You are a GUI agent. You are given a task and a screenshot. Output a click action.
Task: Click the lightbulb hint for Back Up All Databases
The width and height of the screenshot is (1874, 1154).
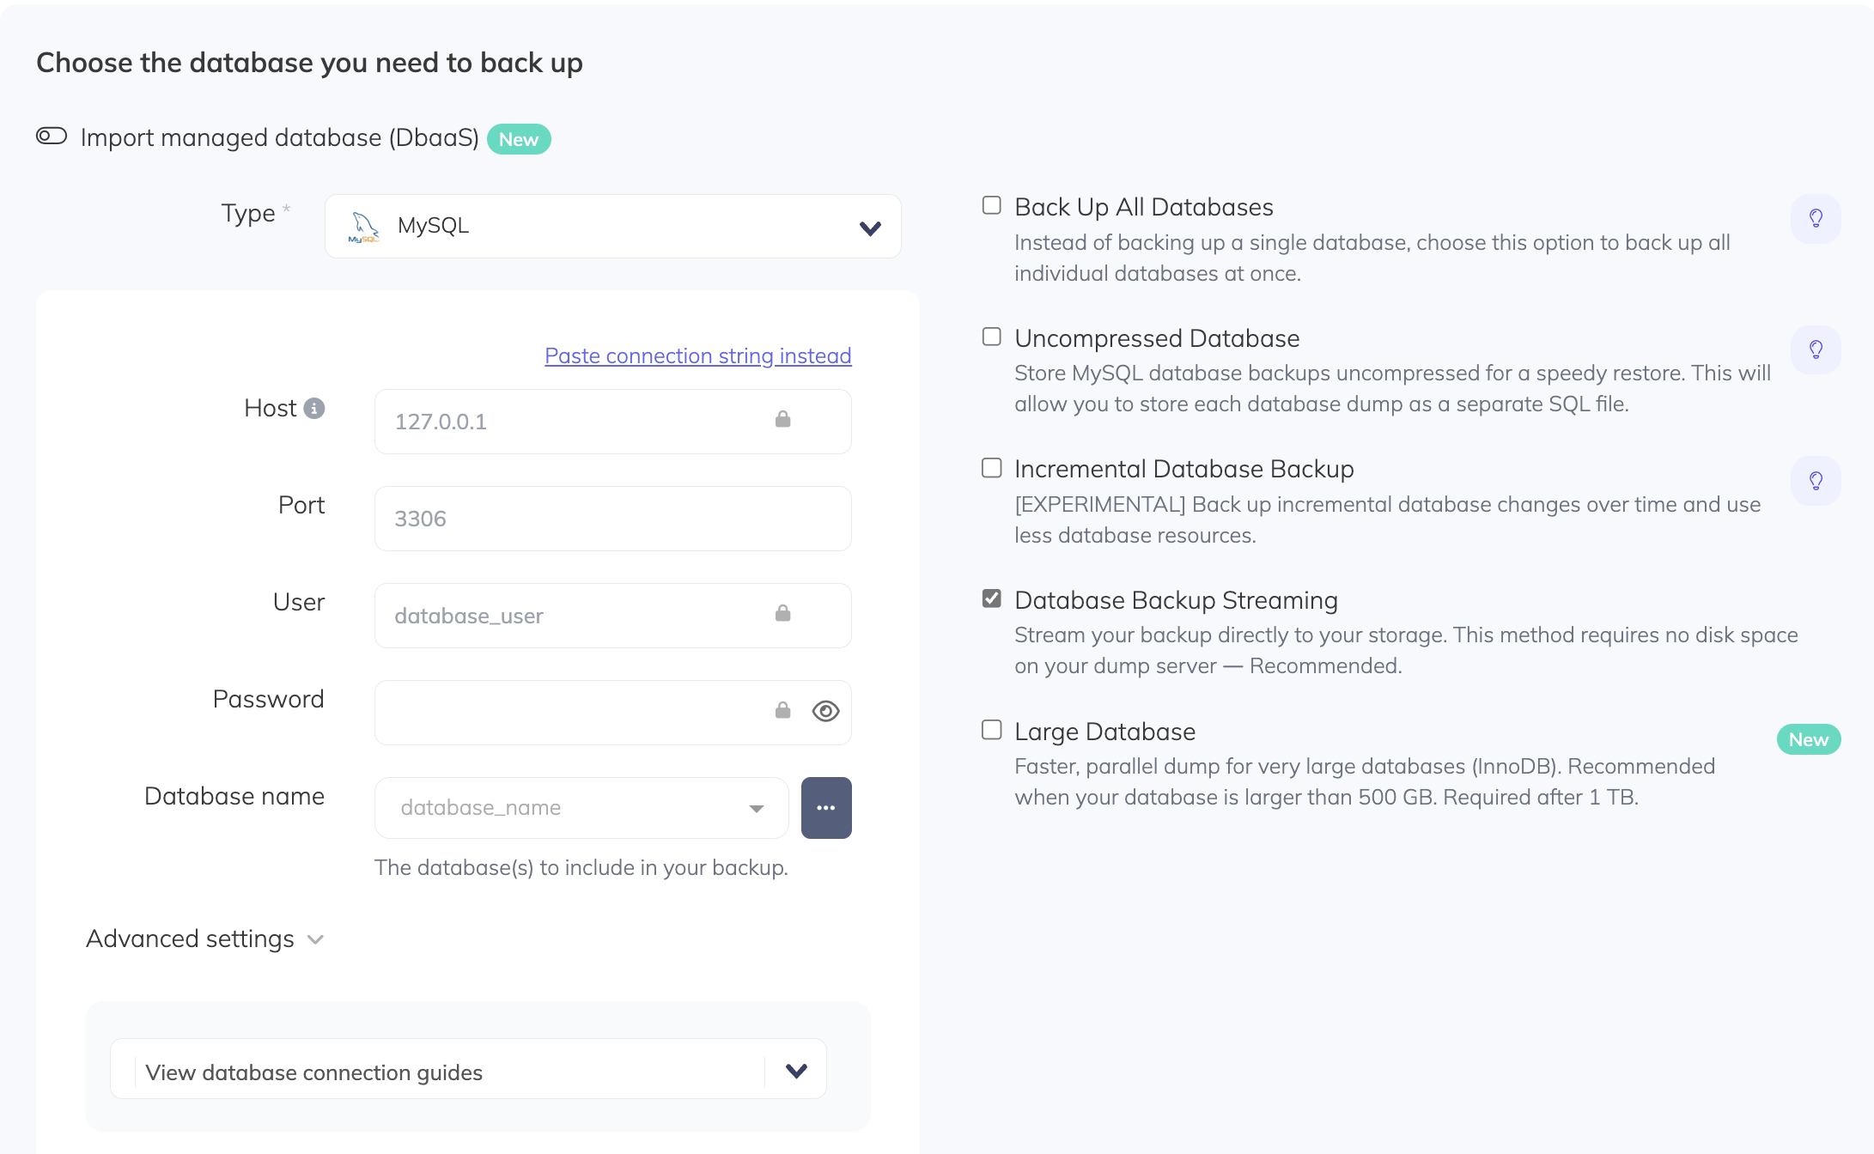(1816, 218)
